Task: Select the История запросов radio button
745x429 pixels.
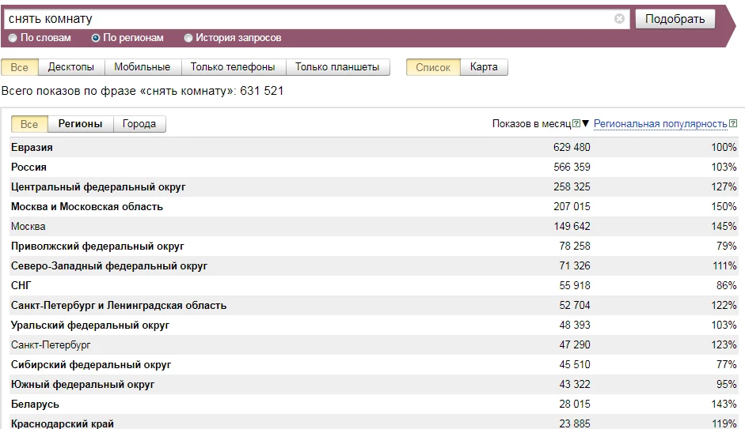Action: pyautogui.click(x=188, y=38)
